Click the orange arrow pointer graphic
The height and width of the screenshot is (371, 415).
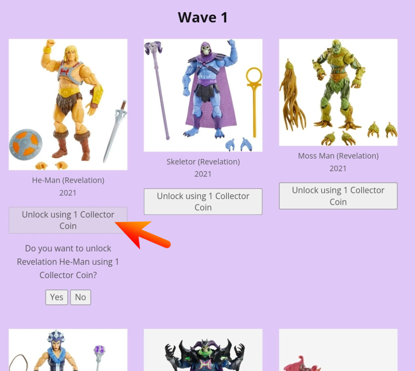coord(143,235)
